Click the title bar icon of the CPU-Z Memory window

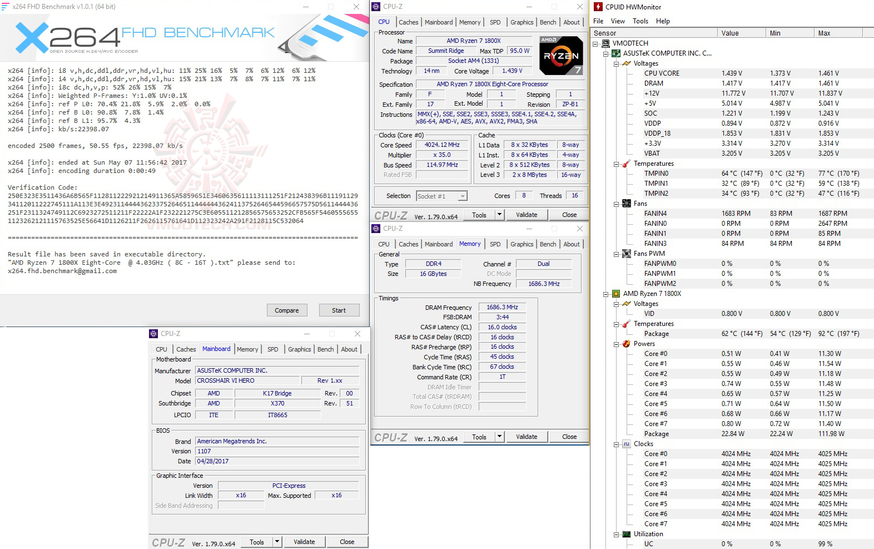[x=376, y=229]
